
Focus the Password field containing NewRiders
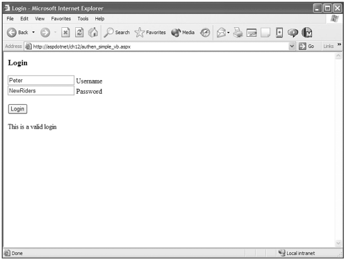point(41,90)
